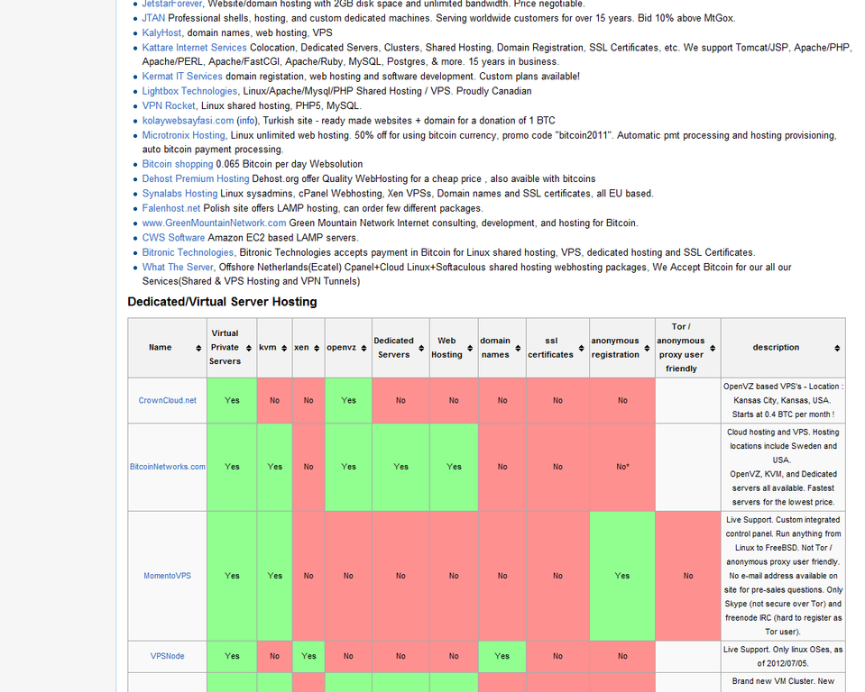
Task: Click the kvm column sort arrows
Action: 284,348
